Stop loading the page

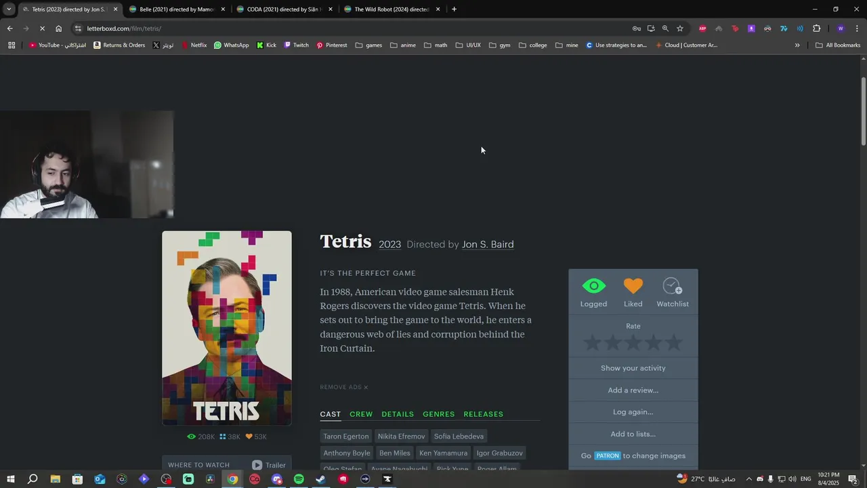pyautogui.click(x=42, y=28)
